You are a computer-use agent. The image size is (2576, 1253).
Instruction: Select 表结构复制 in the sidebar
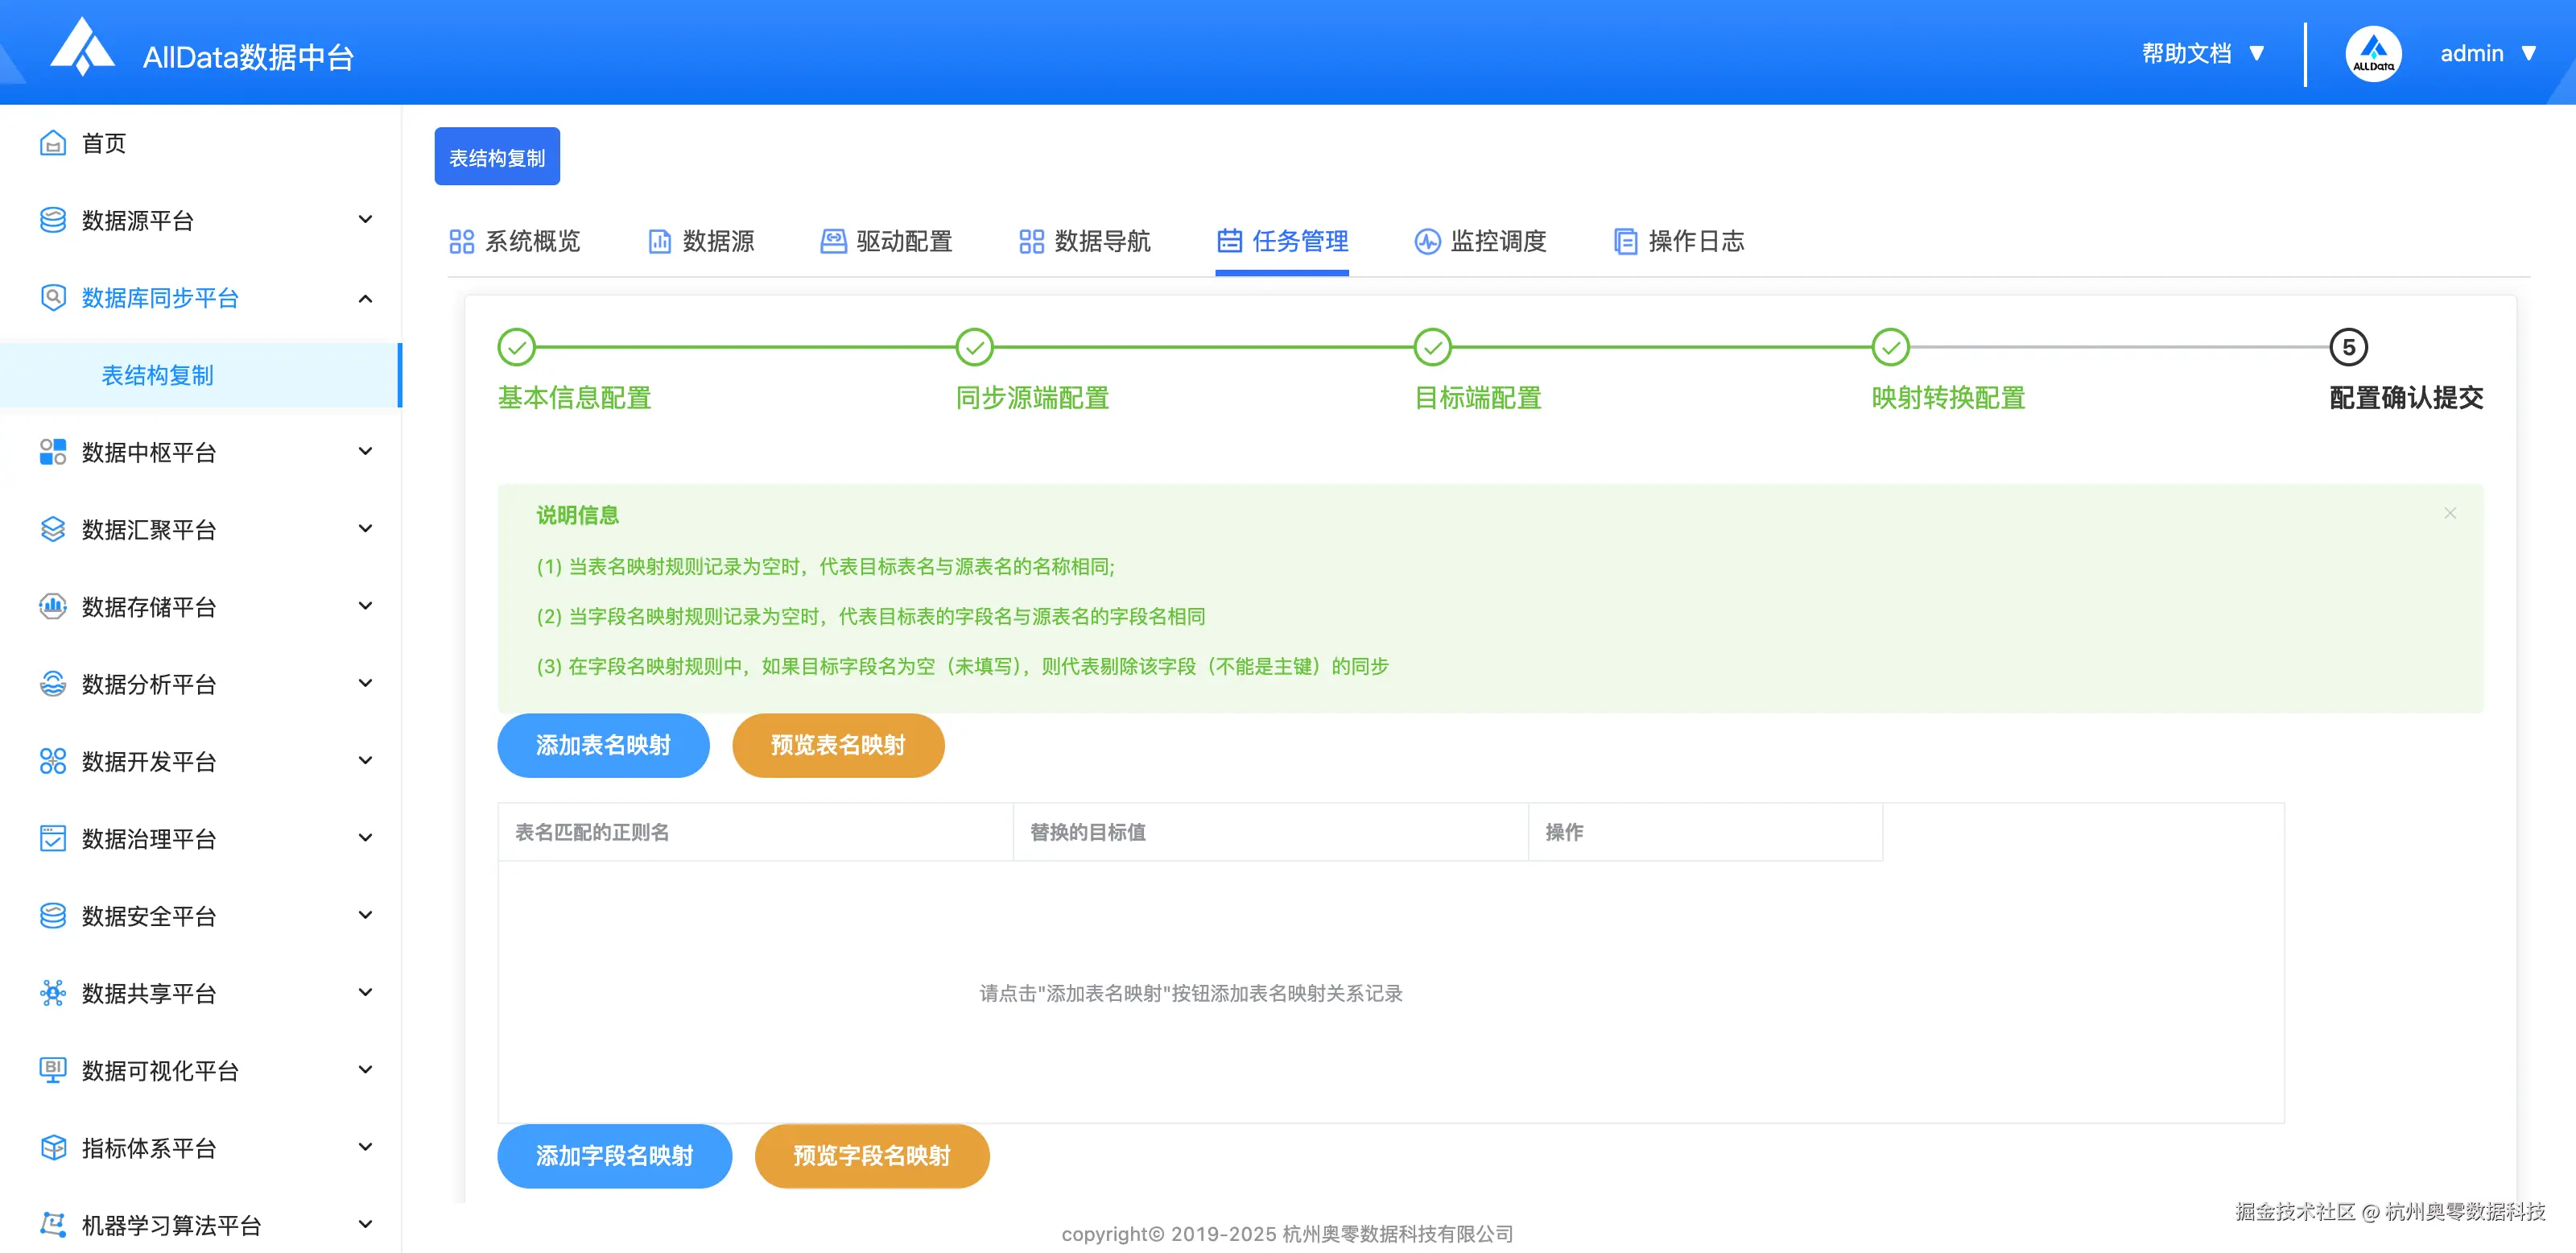coord(158,375)
